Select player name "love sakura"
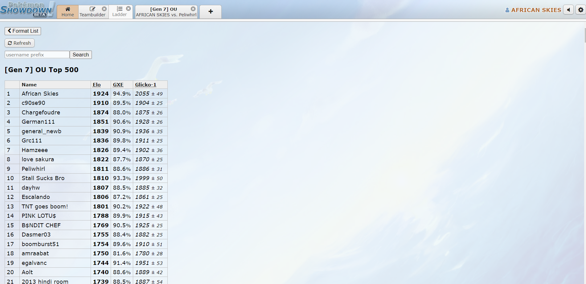 [38, 159]
